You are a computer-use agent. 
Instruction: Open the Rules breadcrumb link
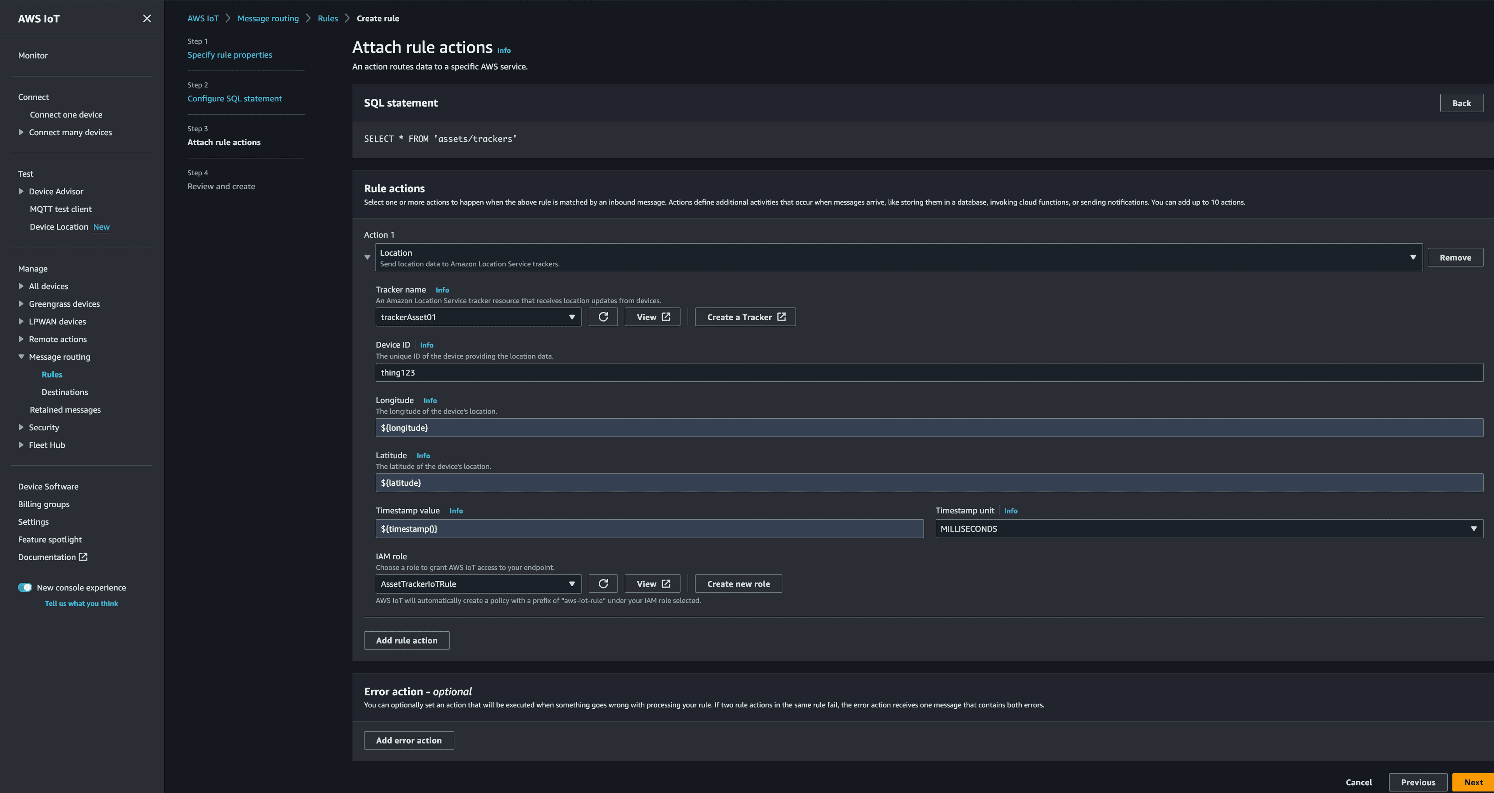pyautogui.click(x=328, y=19)
